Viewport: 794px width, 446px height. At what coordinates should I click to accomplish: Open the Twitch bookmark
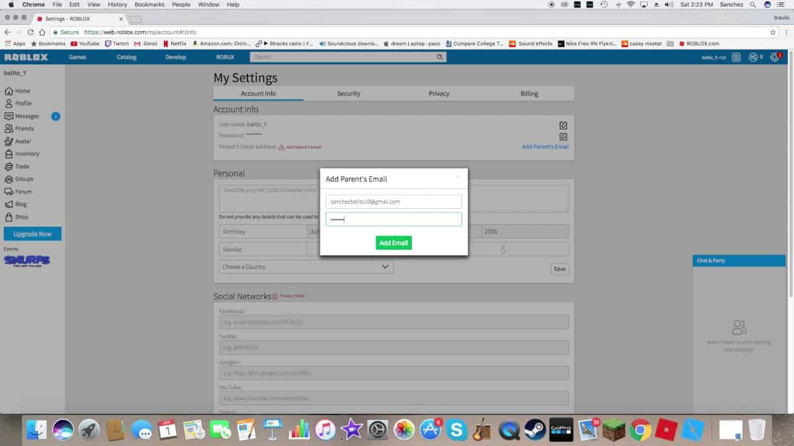pyautogui.click(x=117, y=44)
